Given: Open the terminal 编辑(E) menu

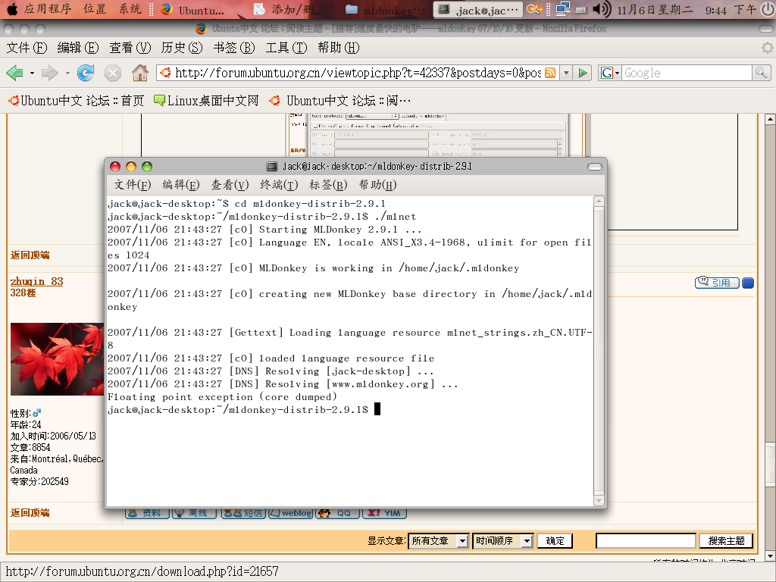Looking at the screenshot, I should pyautogui.click(x=181, y=185).
